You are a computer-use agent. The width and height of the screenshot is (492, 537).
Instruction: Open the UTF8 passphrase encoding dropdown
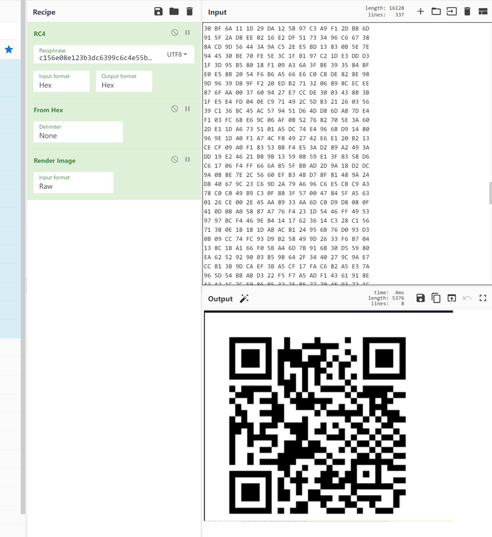click(177, 54)
